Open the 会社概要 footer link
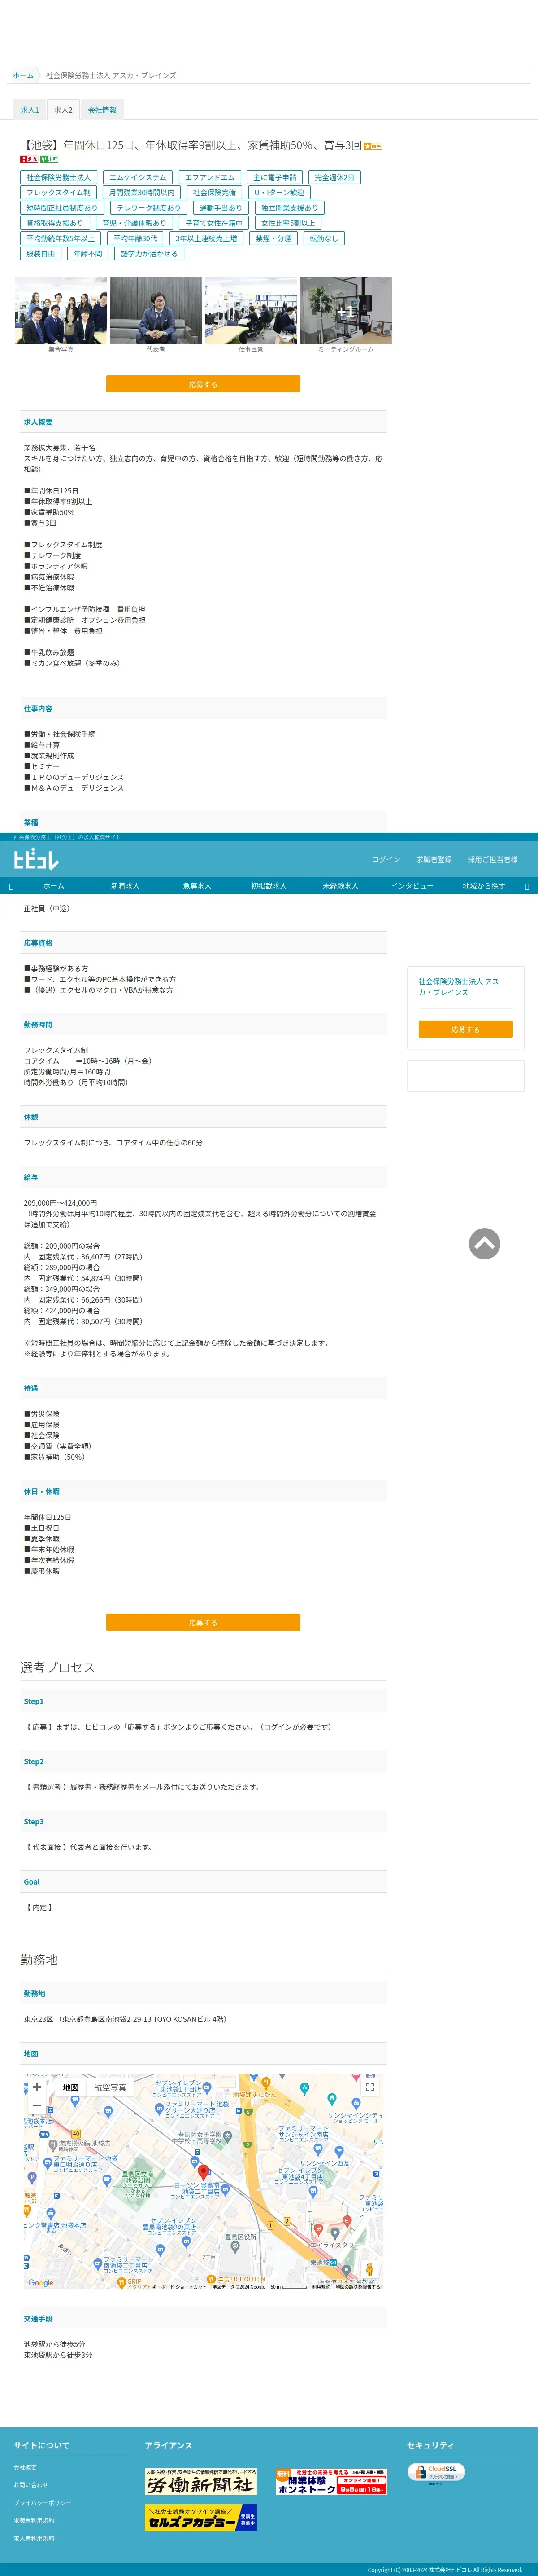 (x=25, y=2468)
